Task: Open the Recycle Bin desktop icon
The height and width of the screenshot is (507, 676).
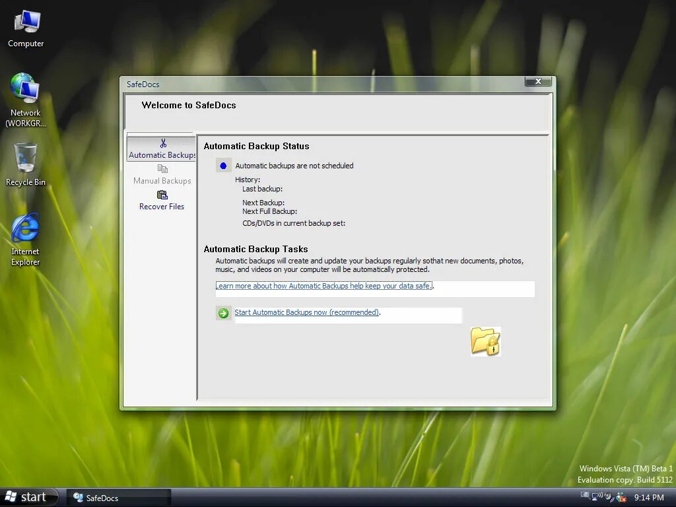Action: tap(26, 157)
